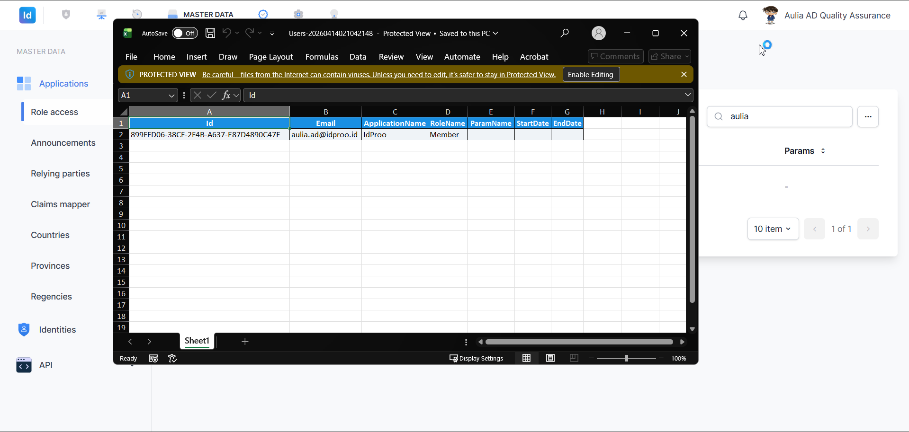Click the Excel search magnifier icon
The width and height of the screenshot is (909, 432).
click(x=565, y=33)
